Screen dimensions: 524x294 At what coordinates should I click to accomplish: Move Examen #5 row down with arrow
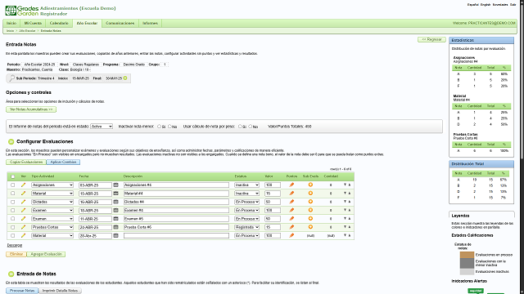tap(345, 219)
